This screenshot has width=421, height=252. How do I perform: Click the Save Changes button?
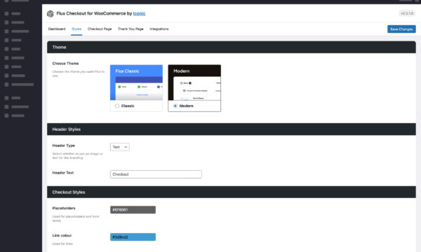pos(401,29)
